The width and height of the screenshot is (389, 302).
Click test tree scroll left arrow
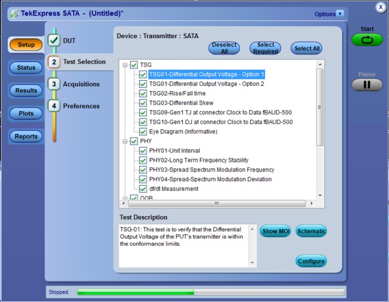[124, 204]
